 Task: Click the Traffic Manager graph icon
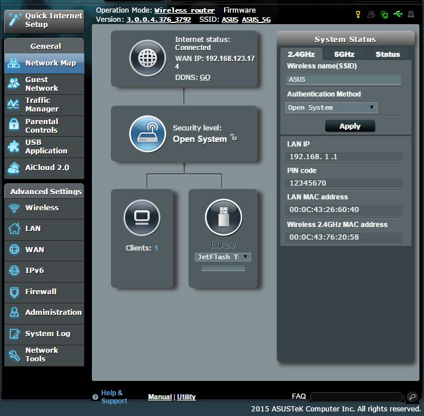[x=14, y=104]
